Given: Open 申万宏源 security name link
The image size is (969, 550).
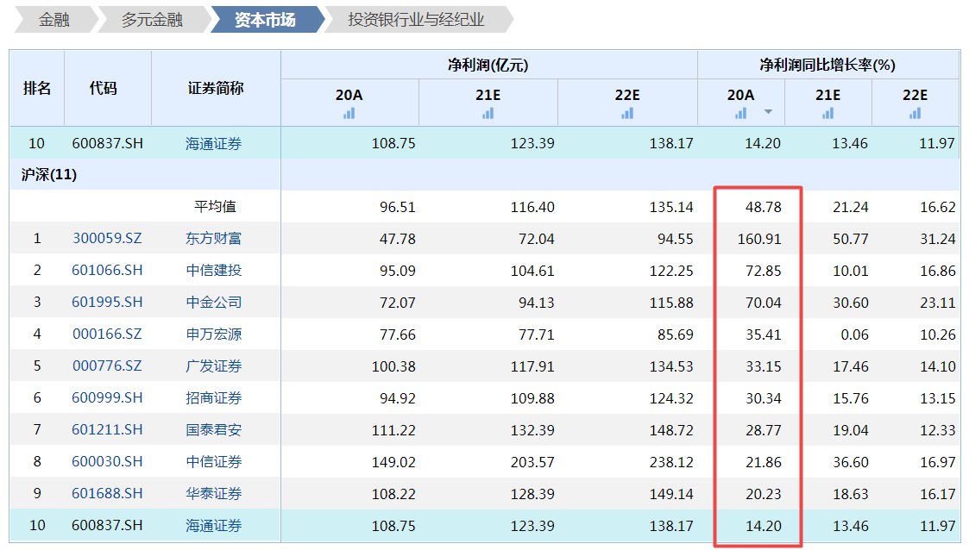Looking at the screenshot, I should pos(214,334).
